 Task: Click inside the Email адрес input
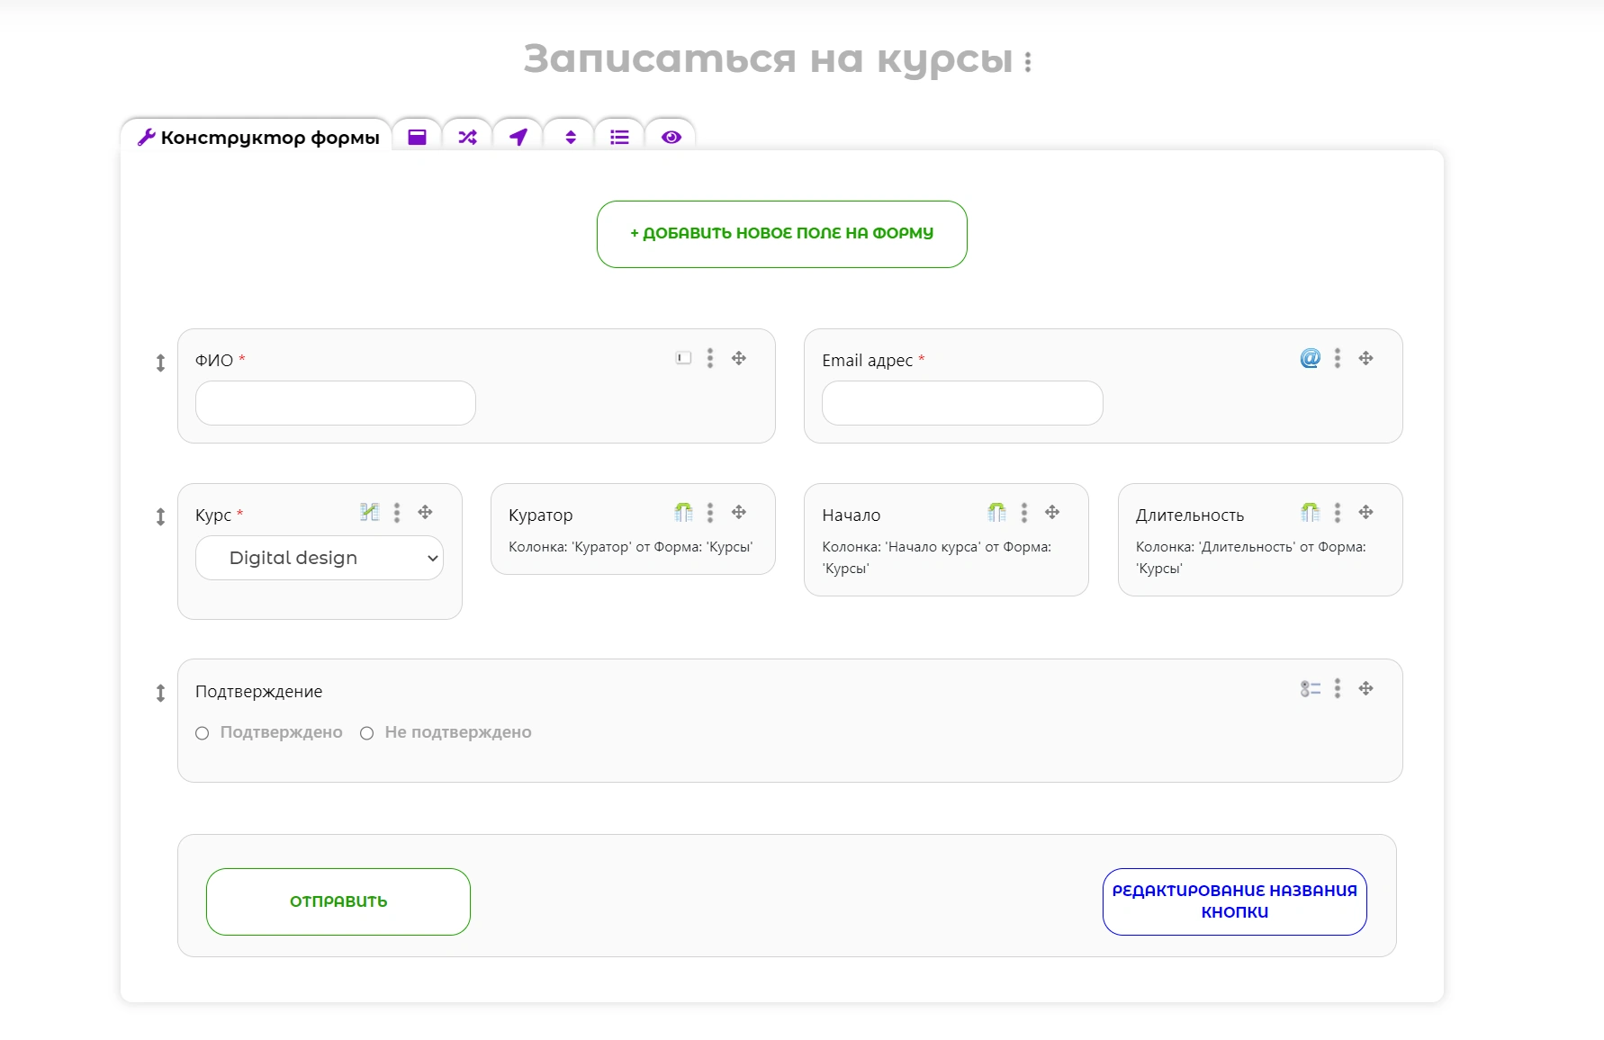click(x=962, y=403)
